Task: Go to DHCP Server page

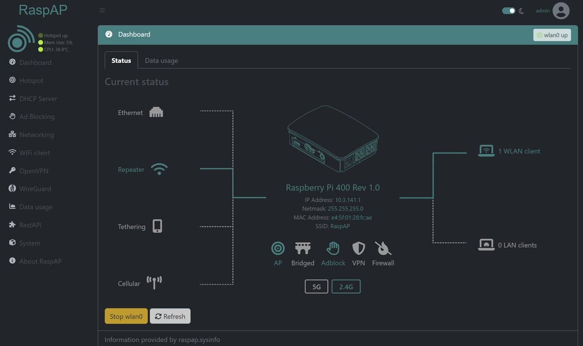Action: pyautogui.click(x=33, y=98)
